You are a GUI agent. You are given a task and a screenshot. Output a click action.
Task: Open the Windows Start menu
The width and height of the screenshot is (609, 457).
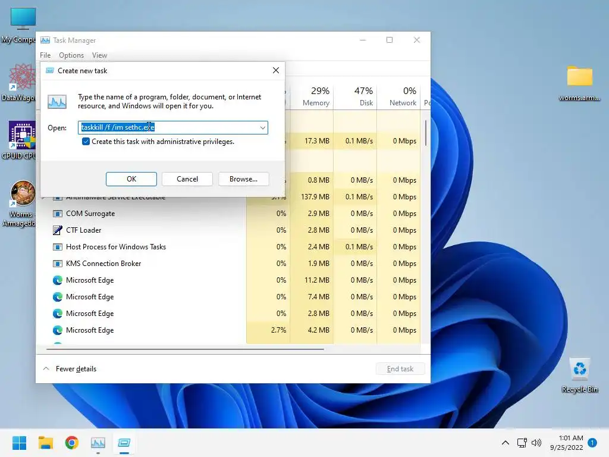pyautogui.click(x=19, y=443)
